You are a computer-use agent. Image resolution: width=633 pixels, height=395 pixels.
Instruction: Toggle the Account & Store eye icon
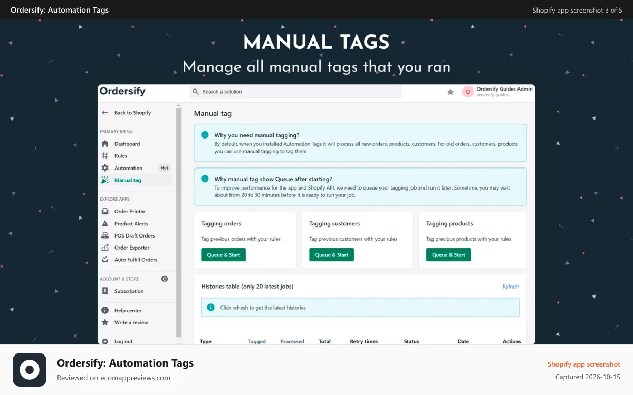coord(165,279)
